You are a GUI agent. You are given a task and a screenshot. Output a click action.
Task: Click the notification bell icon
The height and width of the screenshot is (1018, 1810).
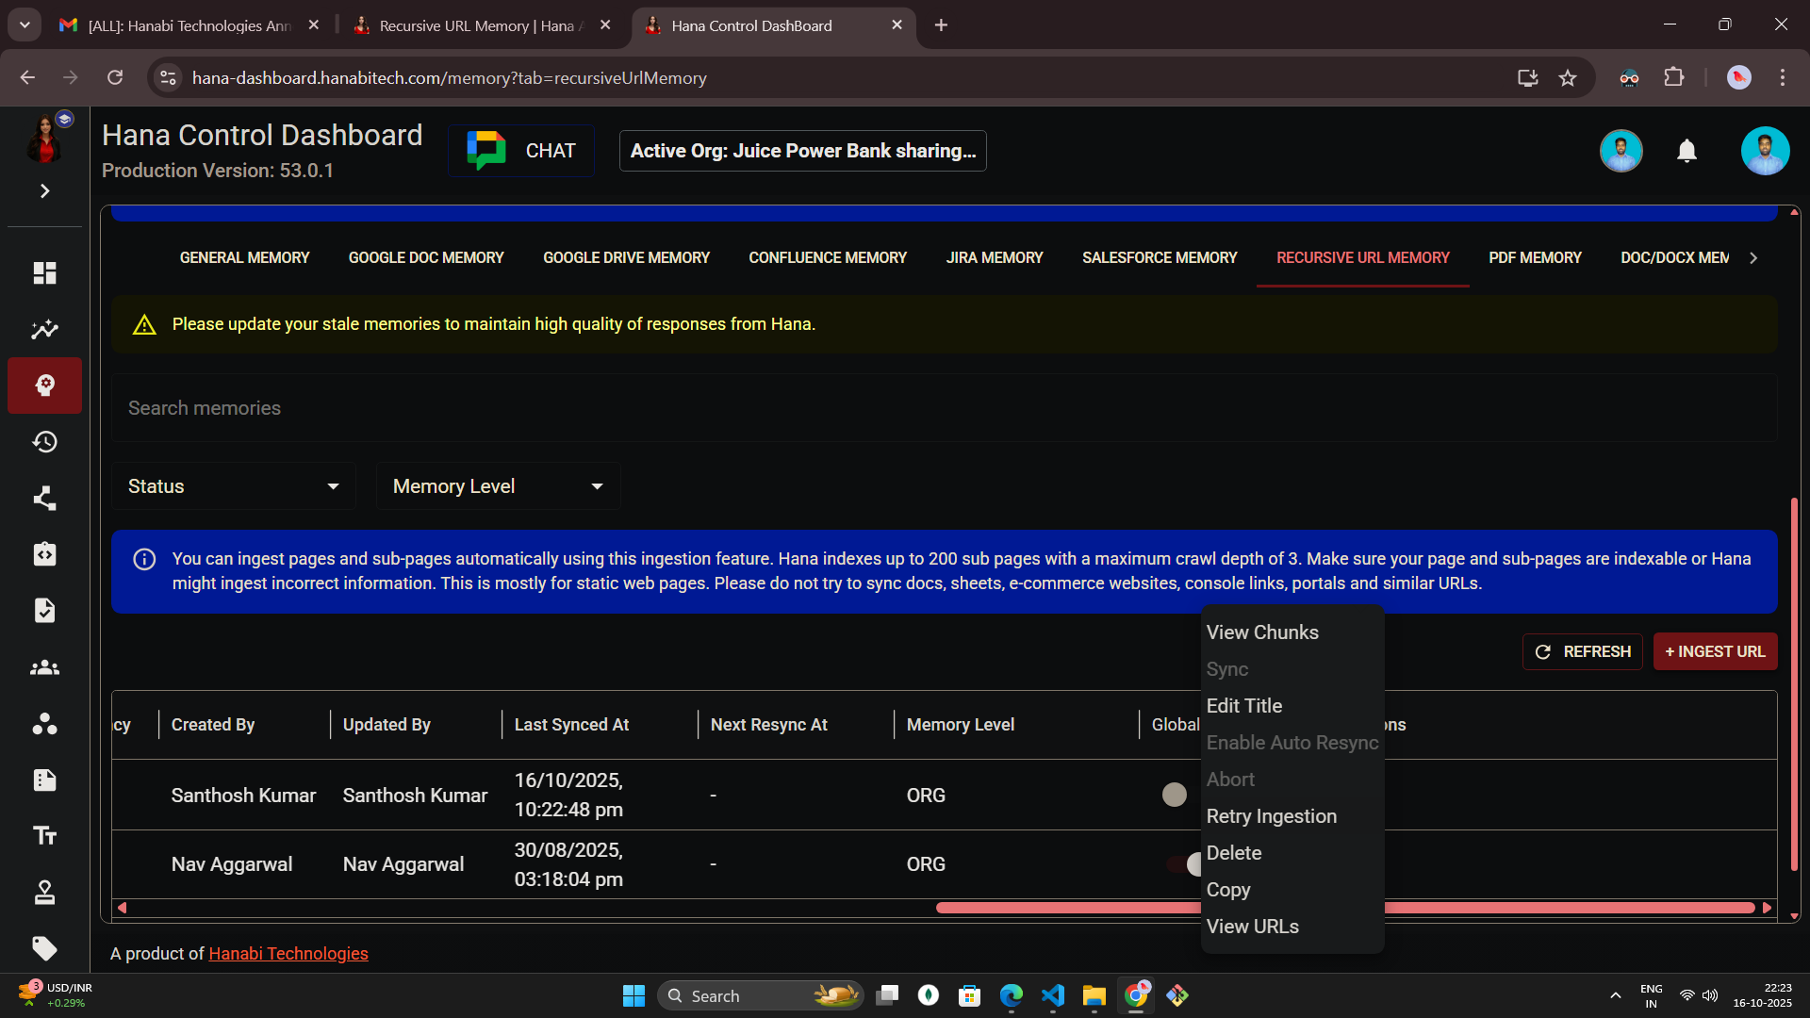tap(1687, 151)
